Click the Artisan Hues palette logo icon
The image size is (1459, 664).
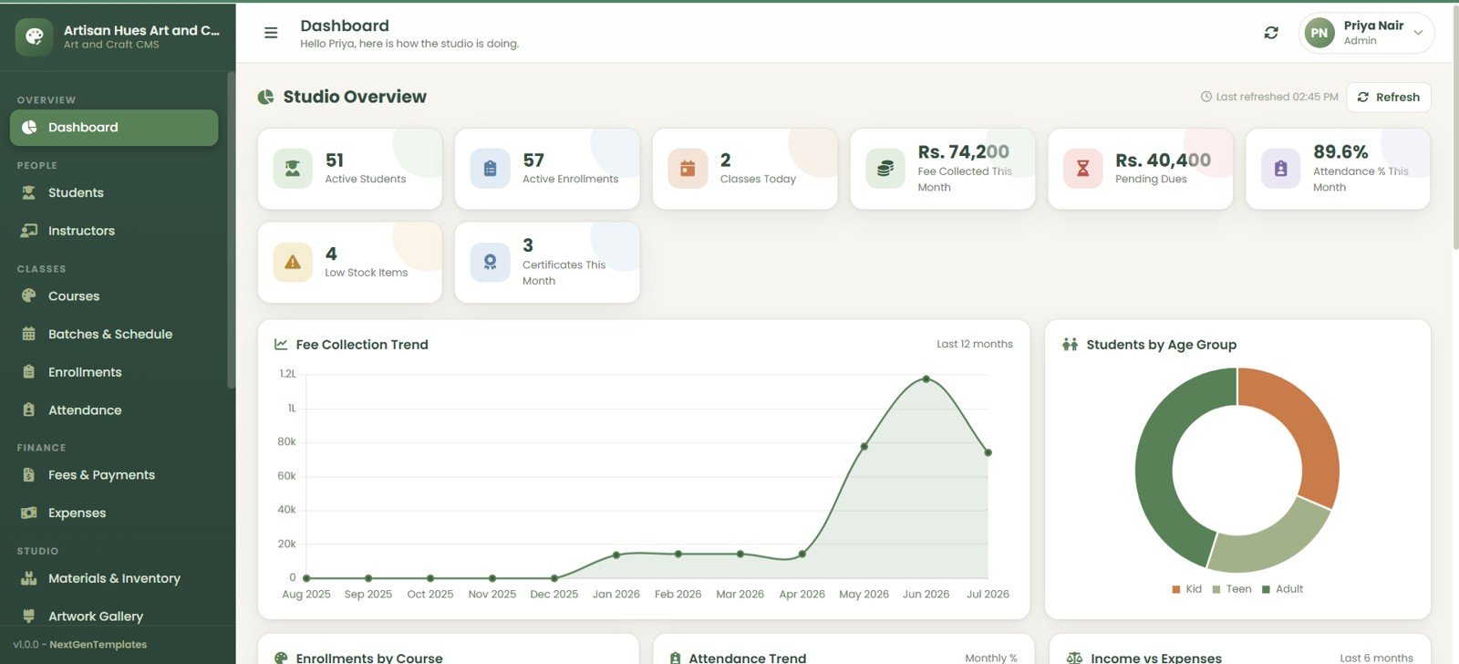[34, 36]
